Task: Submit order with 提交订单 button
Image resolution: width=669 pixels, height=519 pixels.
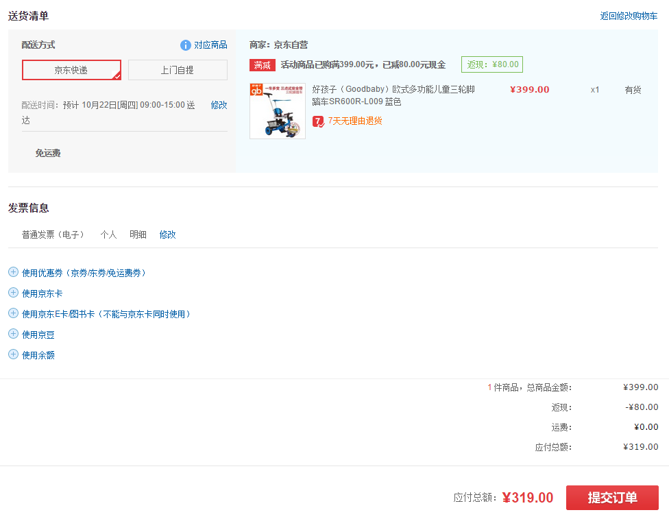Action: click(x=612, y=497)
